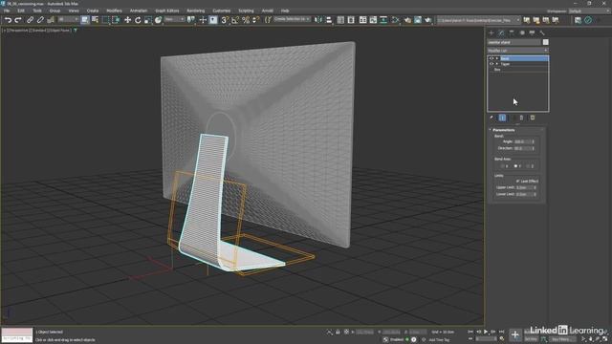Toggle the Spinner Snap button
The width and height of the screenshot is (612, 344).
(256, 20)
